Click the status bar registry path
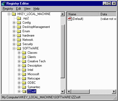The image size is (118, 101). (x=41, y=97)
